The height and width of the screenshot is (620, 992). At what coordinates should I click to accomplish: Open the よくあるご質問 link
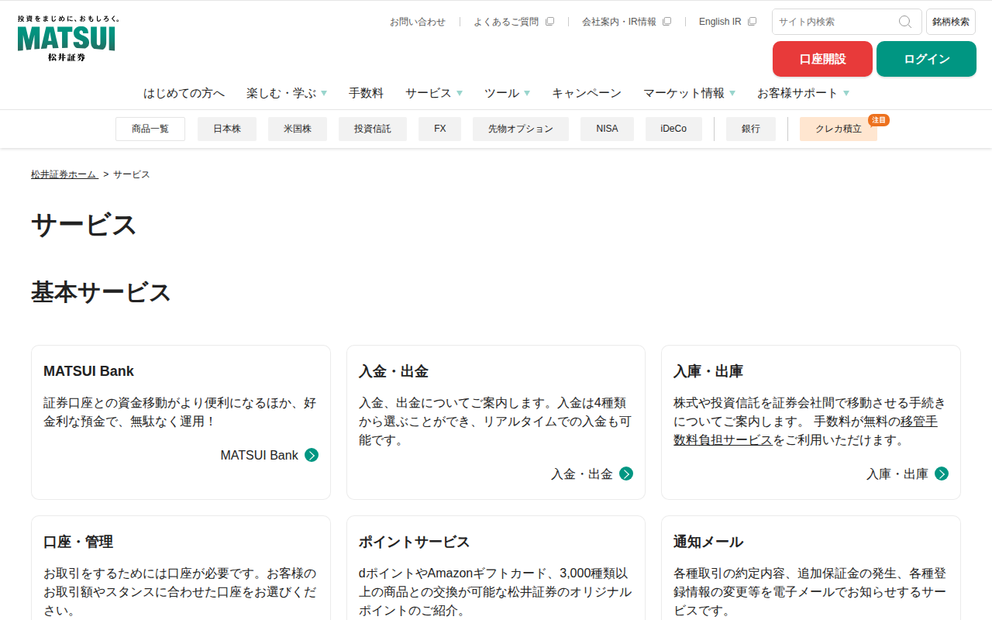click(506, 22)
